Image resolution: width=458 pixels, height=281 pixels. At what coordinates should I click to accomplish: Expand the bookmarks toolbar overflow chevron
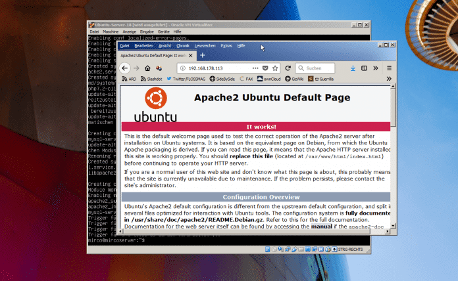click(388, 79)
